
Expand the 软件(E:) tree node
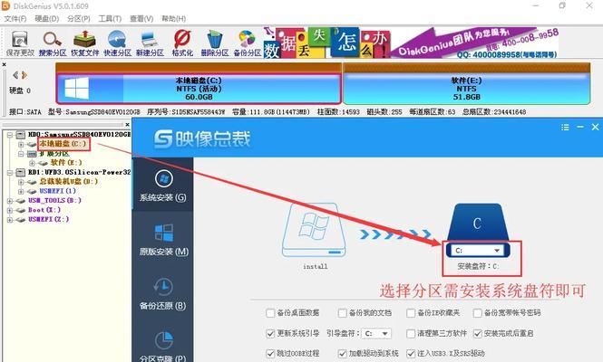coord(33,163)
